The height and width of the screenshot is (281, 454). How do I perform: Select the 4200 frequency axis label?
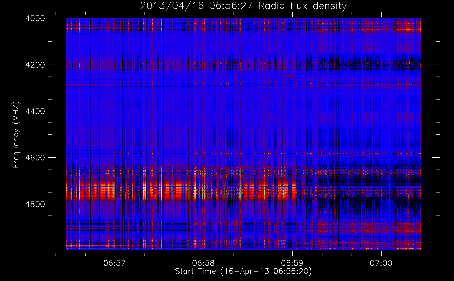tap(35, 65)
